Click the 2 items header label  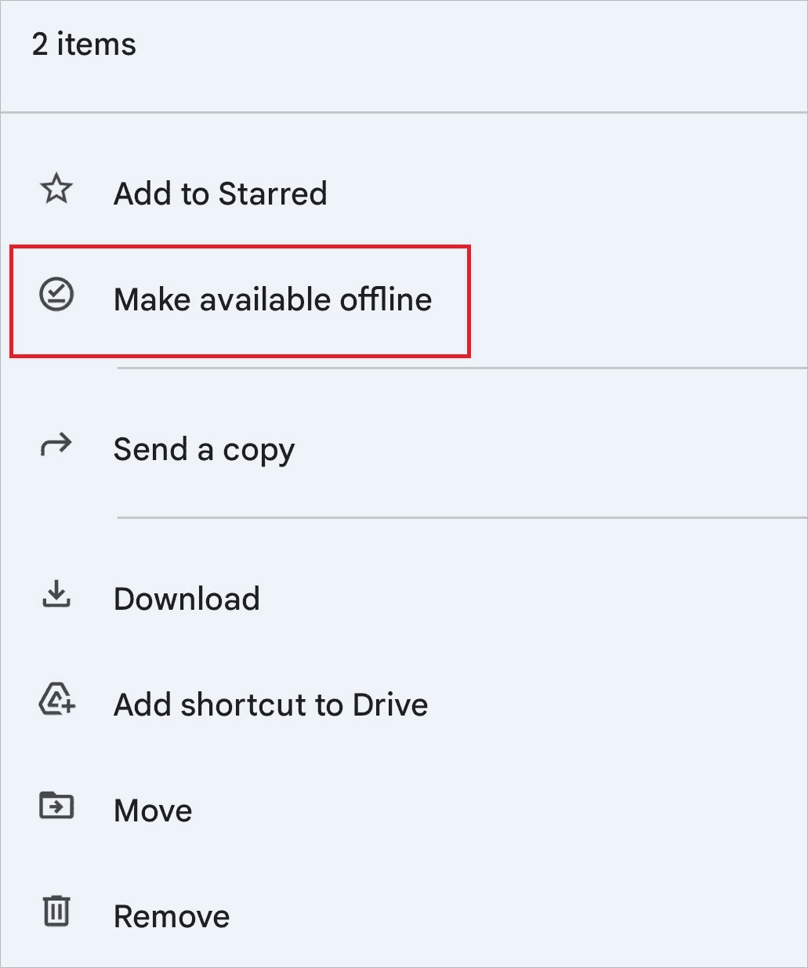[x=84, y=45]
